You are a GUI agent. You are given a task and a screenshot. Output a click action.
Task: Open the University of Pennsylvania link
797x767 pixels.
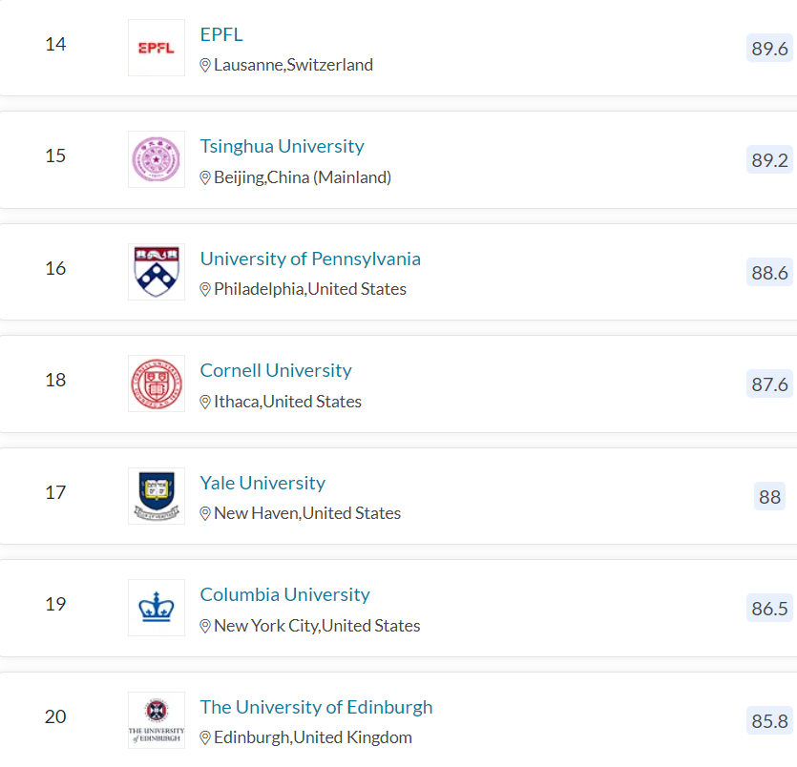(310, 259)
